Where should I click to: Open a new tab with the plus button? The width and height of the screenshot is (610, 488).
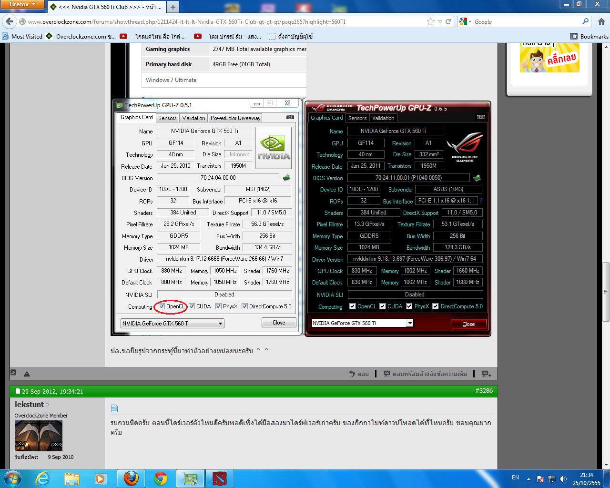(173, 7)
